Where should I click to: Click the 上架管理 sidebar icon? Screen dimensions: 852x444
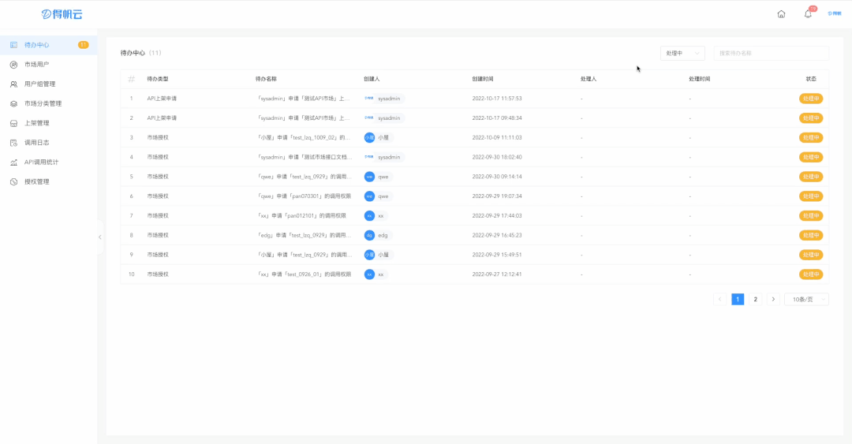(13, 123)
